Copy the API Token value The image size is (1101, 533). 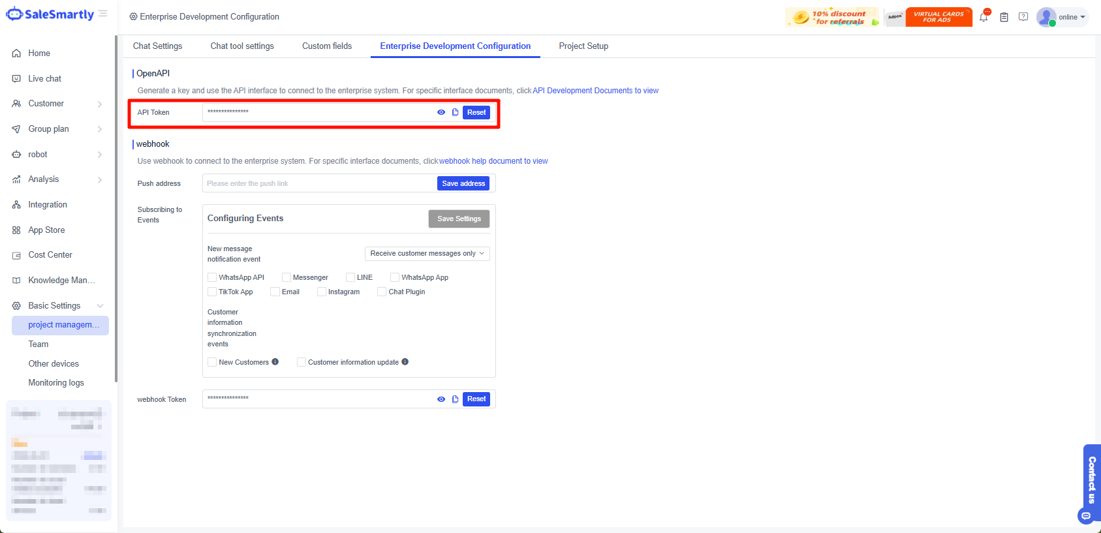pos(455,112)
